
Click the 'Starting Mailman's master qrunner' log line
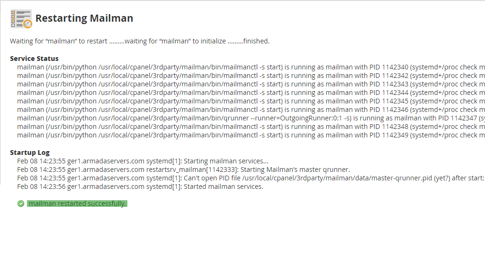(183, 170)
